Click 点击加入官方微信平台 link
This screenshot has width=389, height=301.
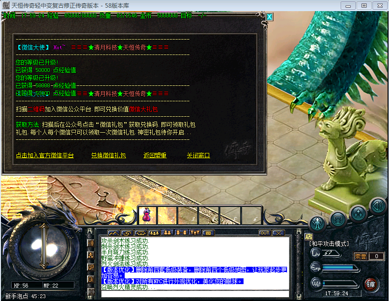point(44,155)
